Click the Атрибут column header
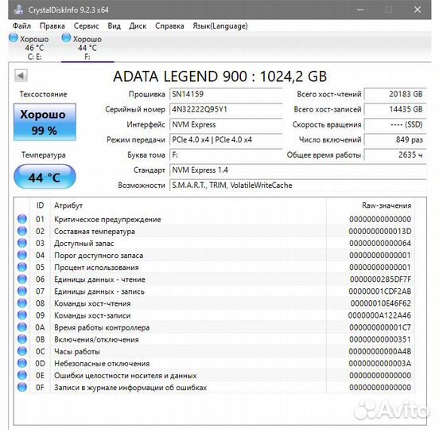This screenshot has width=439, height=430. pos(188,205)
